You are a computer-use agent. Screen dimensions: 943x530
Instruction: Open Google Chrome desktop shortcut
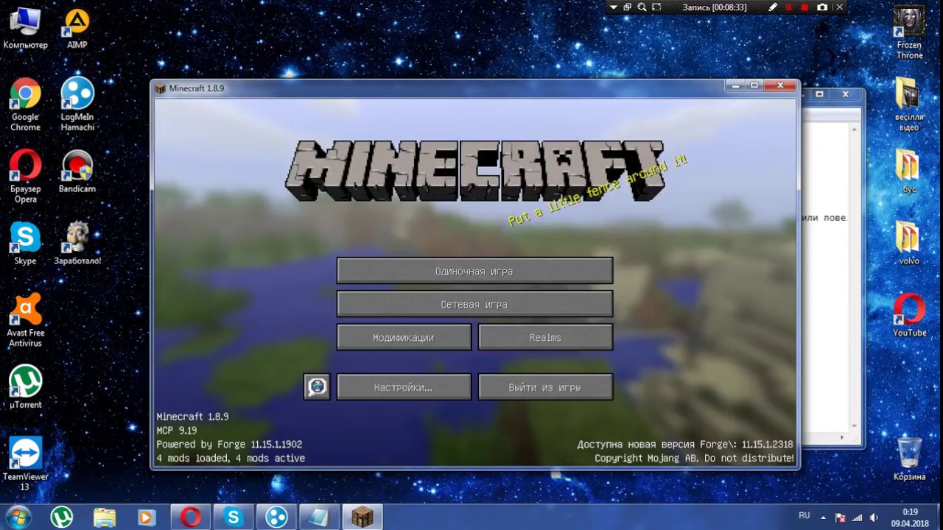click(25, 105)
